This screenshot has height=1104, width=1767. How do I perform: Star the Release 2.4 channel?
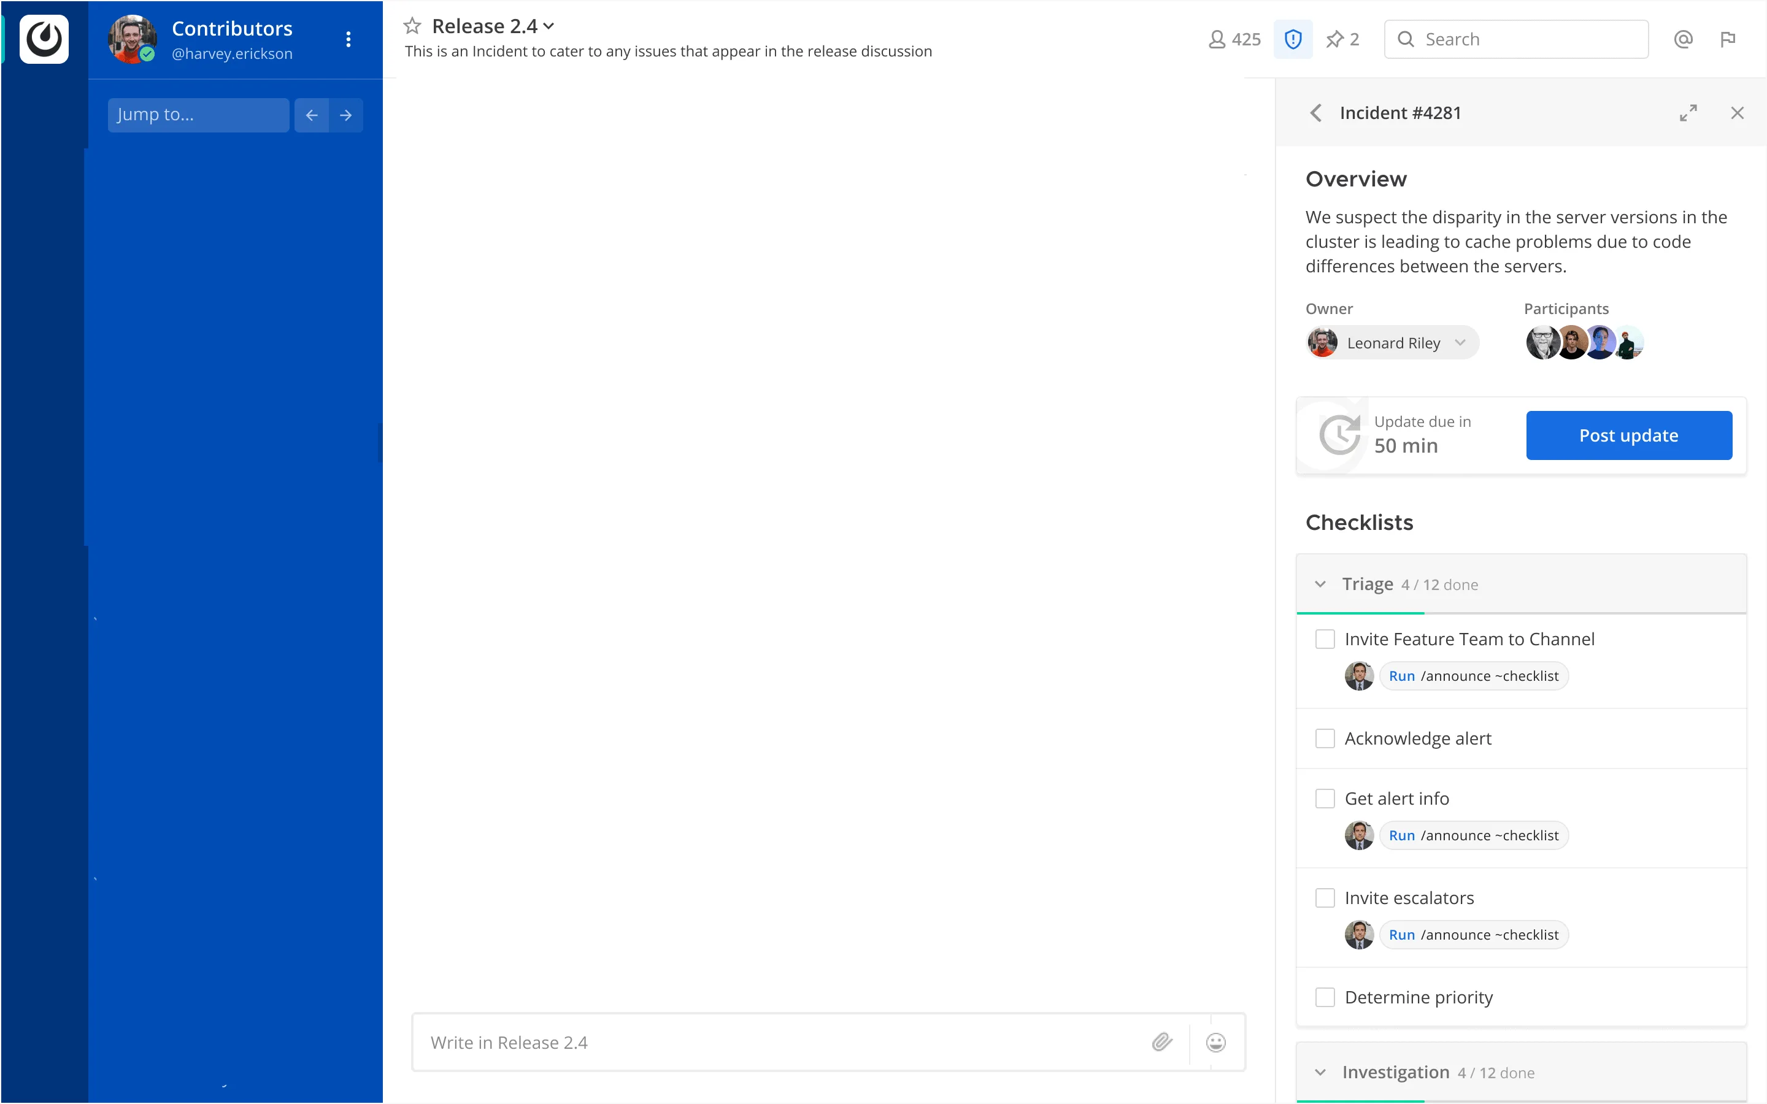pos(412,26)
